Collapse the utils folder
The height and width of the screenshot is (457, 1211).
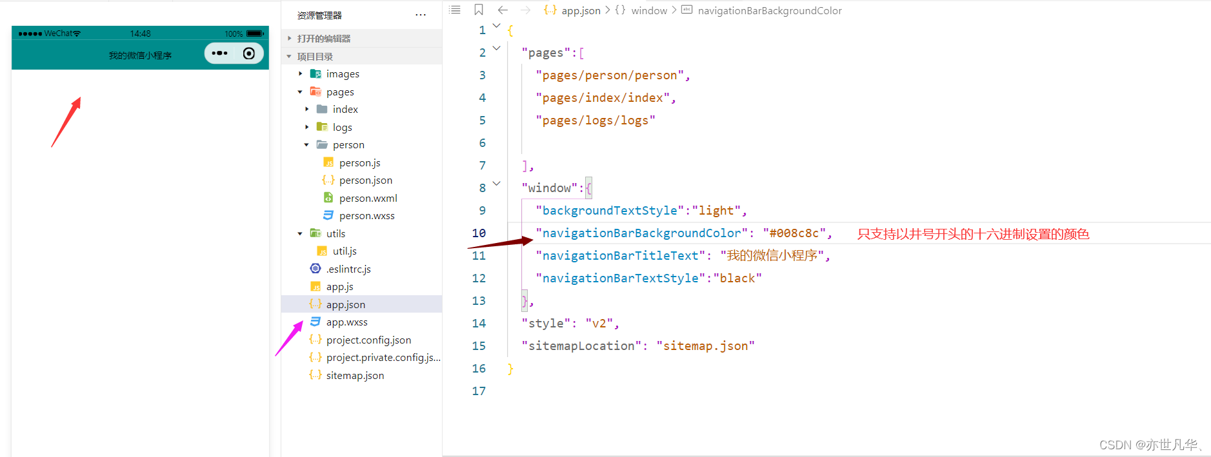click(300, 234)
